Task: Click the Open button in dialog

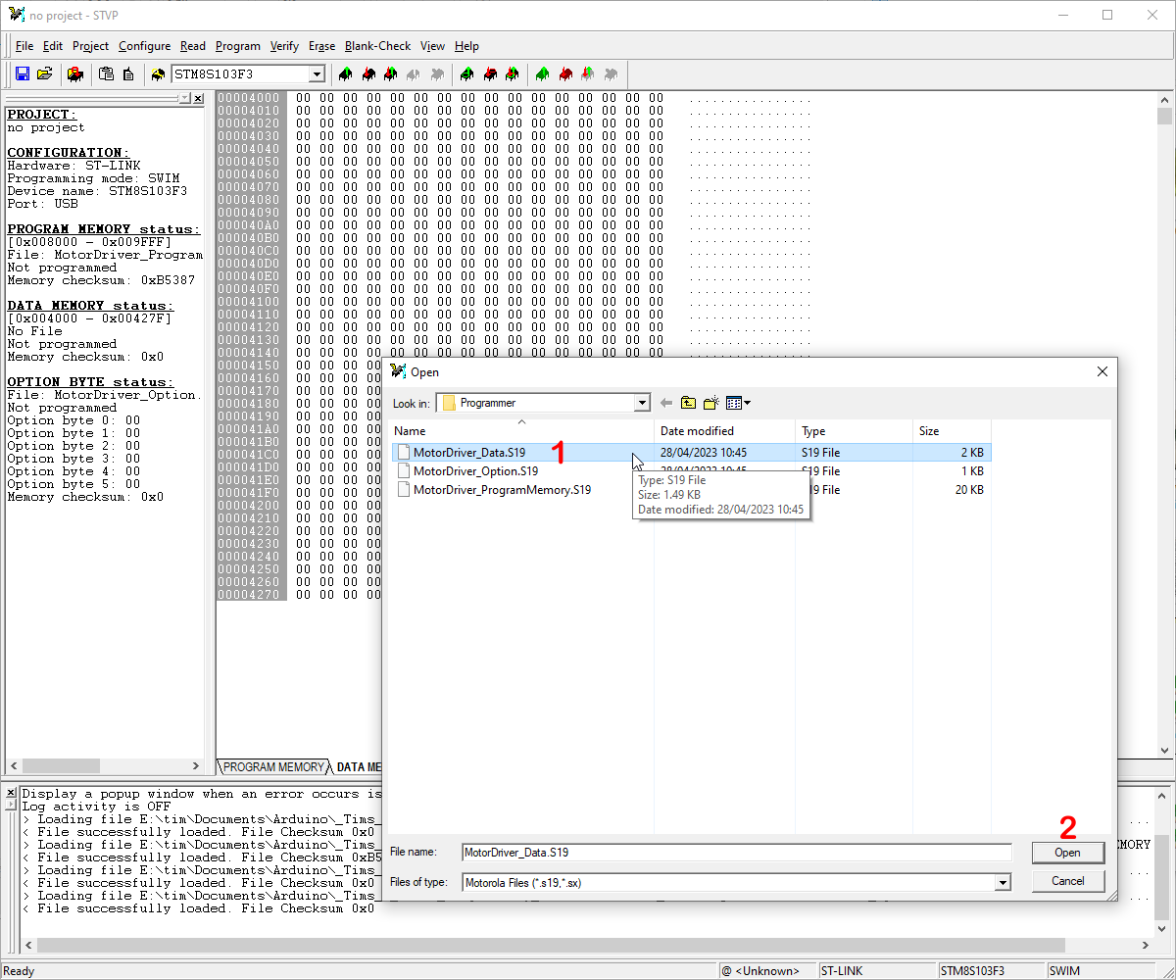Action: click(1067, 853)
